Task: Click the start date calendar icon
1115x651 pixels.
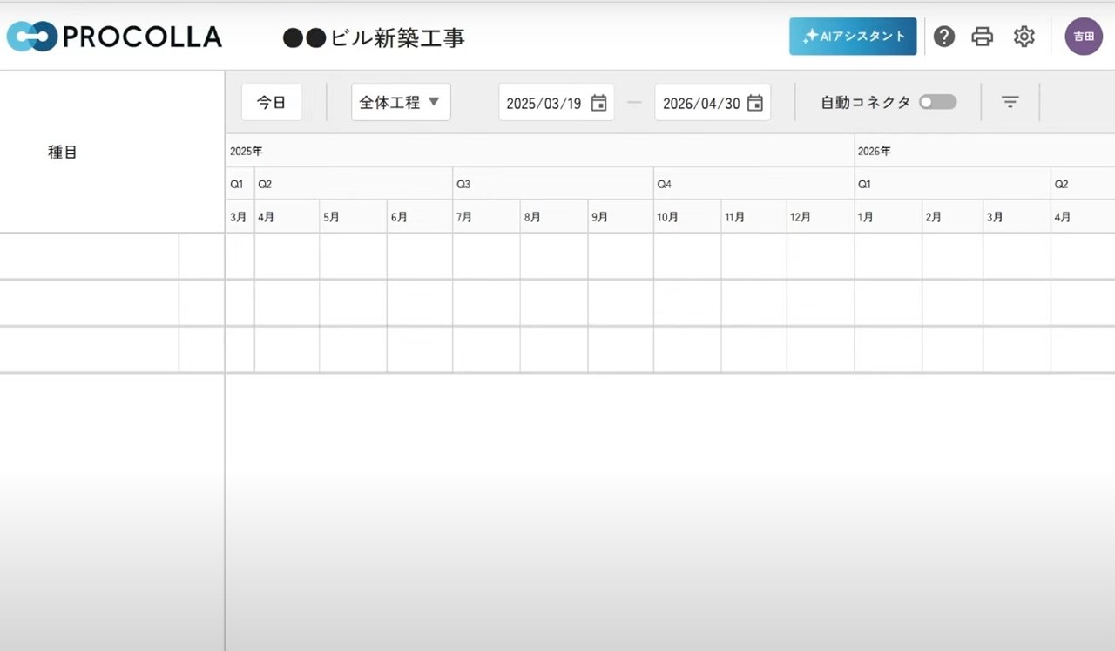Action: point(598,103)
